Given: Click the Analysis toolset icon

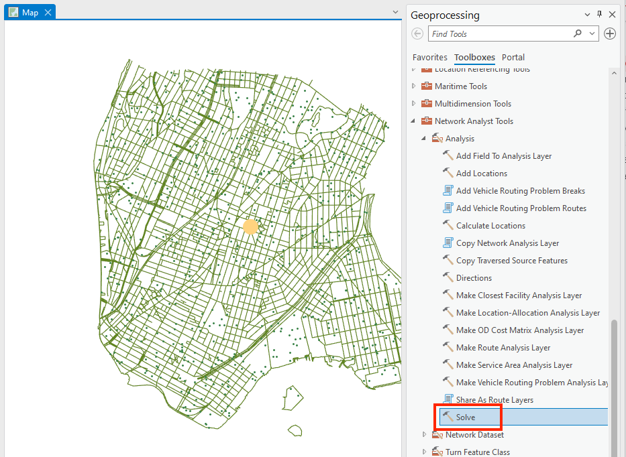Looking at the screenshot, I should (437, 139).
